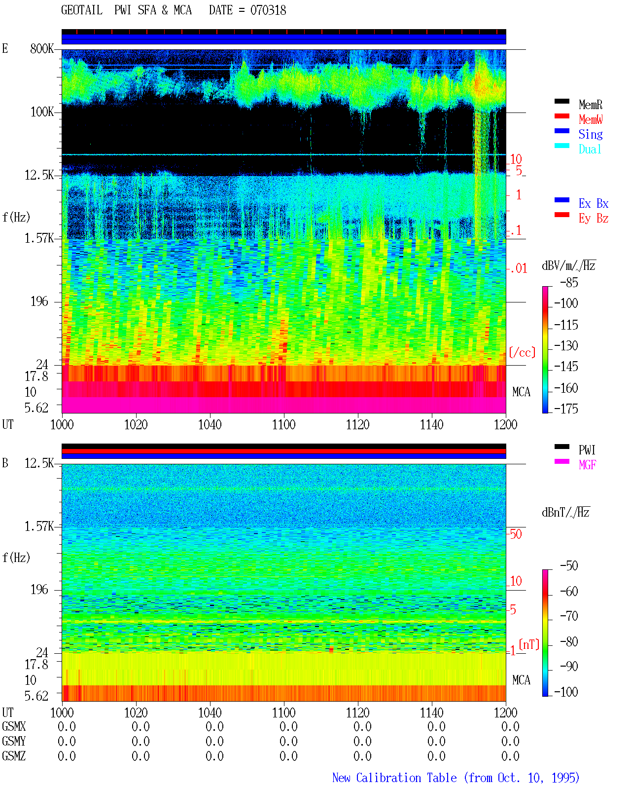Click the red status bar above B panel
Image resolution: width=631 pixels, height=786 pixels.
pos(283,451)
